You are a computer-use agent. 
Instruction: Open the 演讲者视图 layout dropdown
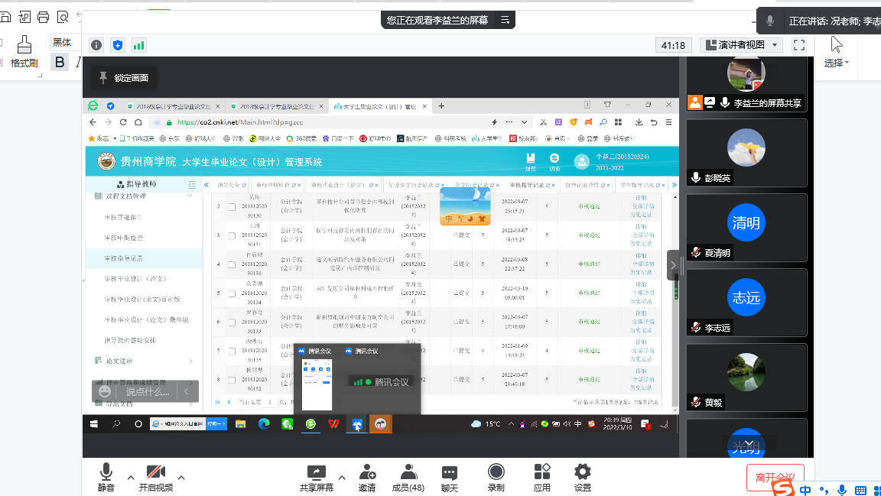tap(743, 45)
